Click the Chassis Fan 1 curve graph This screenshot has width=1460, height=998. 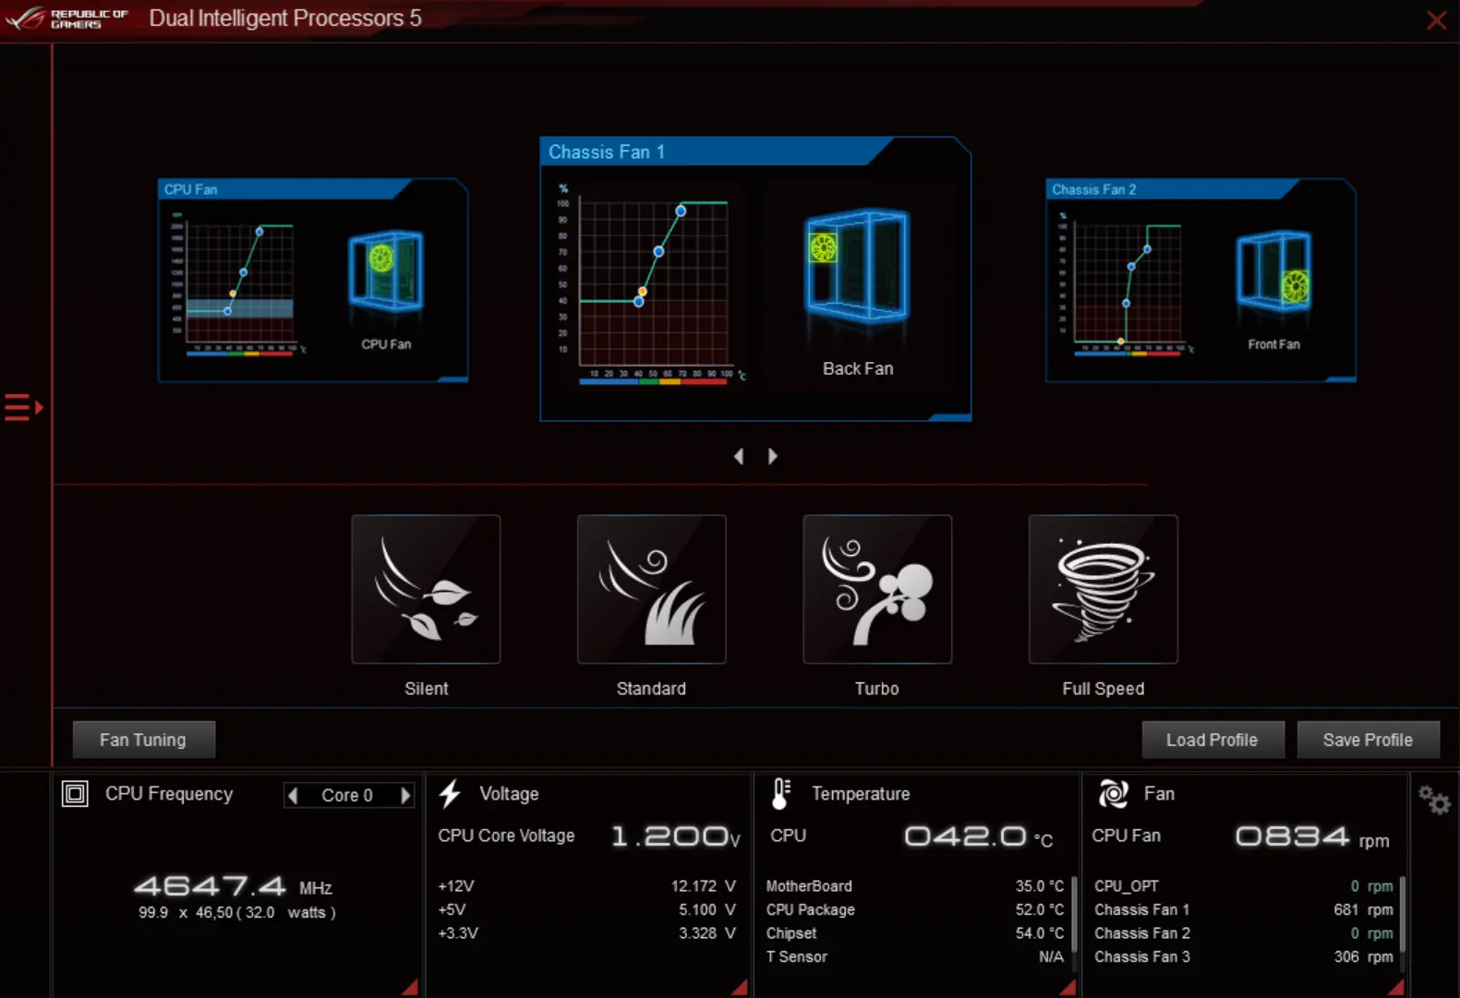click(654, 283)
